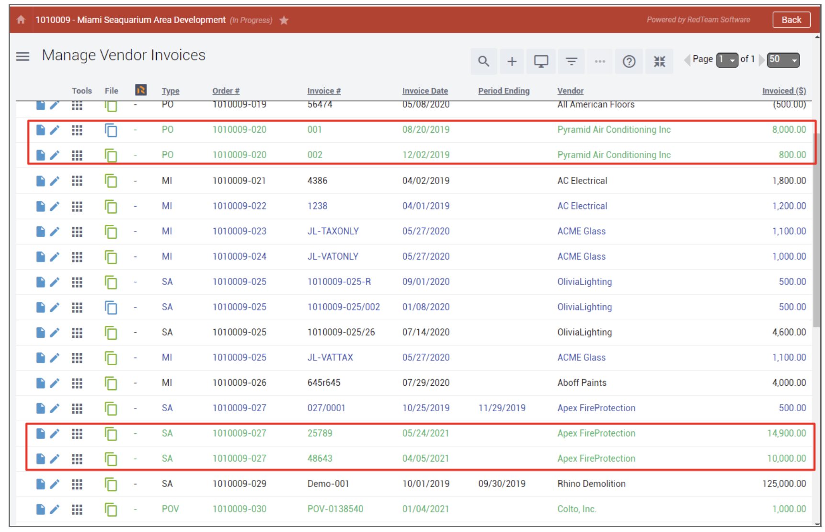The width and height of the screenshot is (825, 532).
Task: Go to the next page arrow
Action: pos(761,60)
